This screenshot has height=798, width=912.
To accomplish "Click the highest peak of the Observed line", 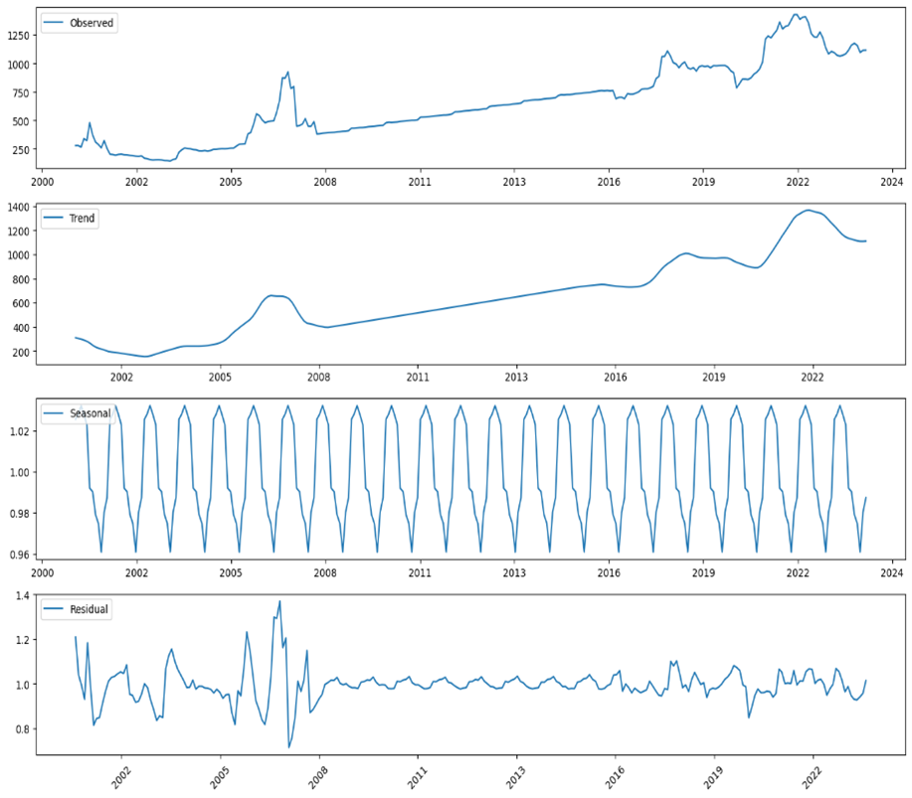I will point(795,15).
